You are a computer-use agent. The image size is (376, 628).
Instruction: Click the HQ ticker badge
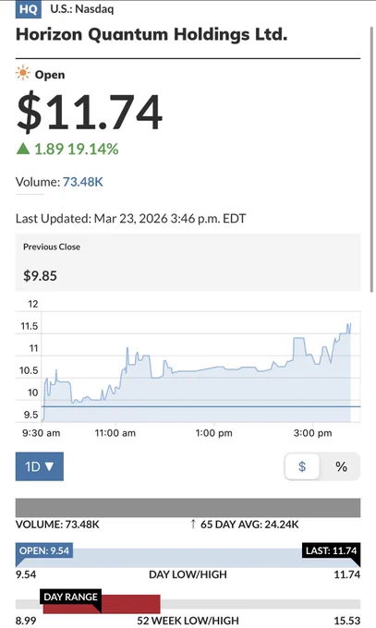[28, 9]
